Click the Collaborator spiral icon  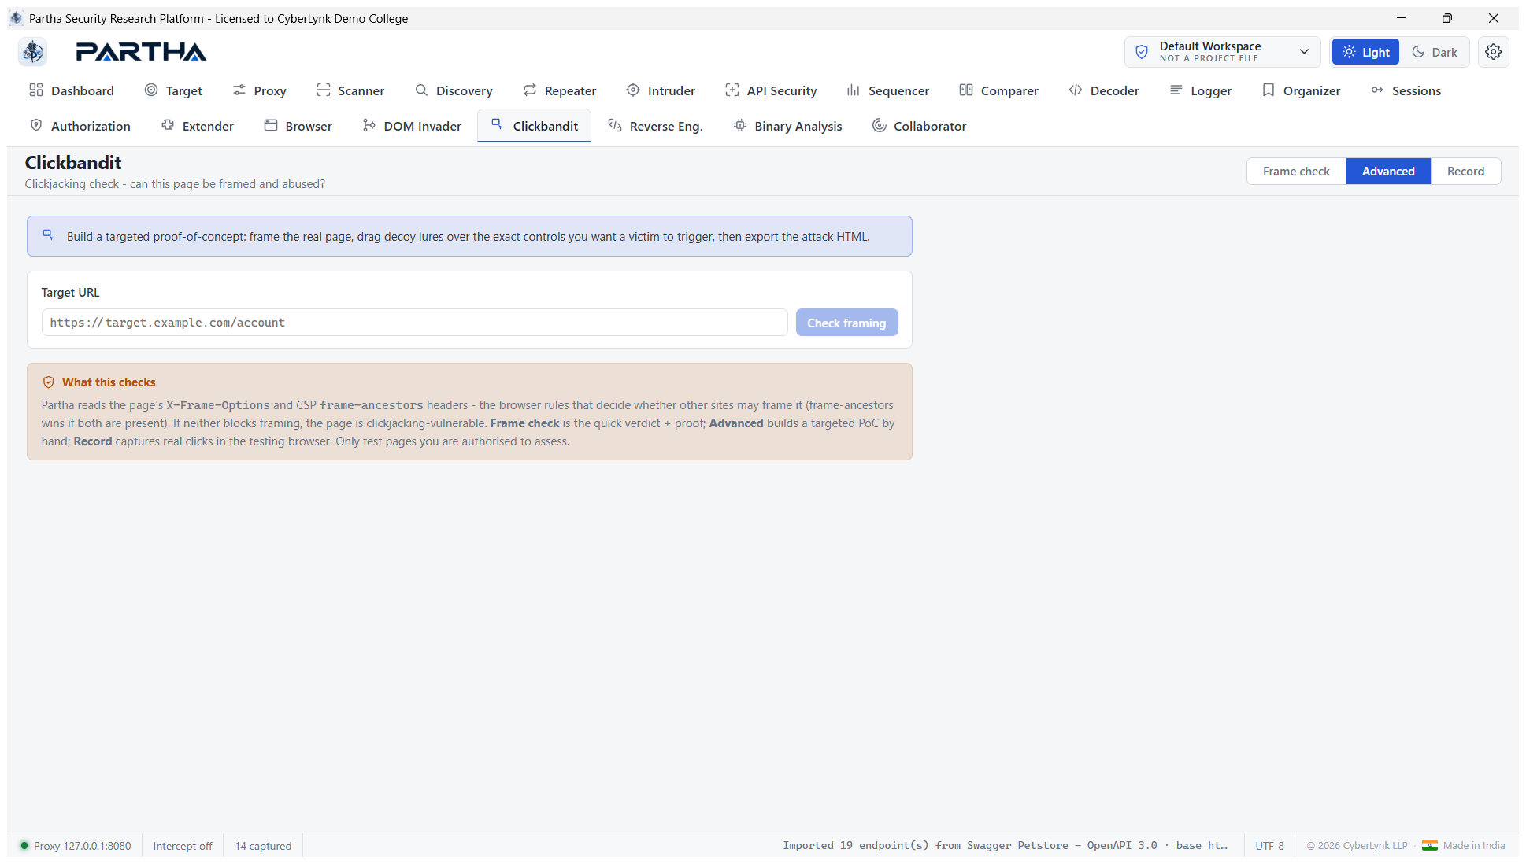coord(879,126)
